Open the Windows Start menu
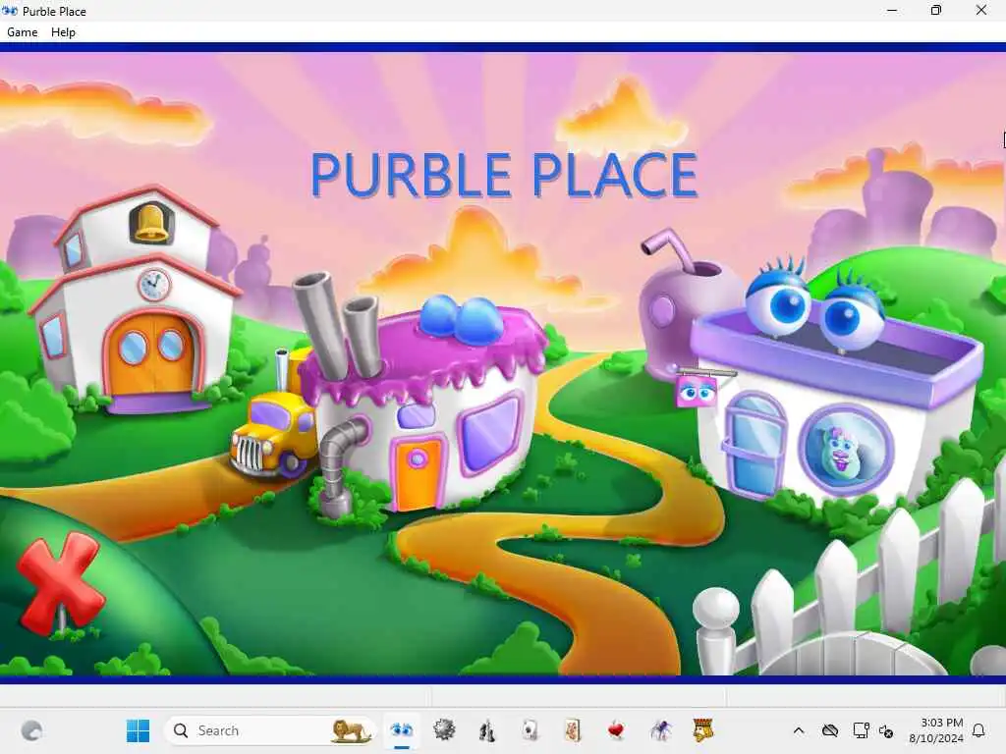The image size is (1006, 754). pos(138,730)
